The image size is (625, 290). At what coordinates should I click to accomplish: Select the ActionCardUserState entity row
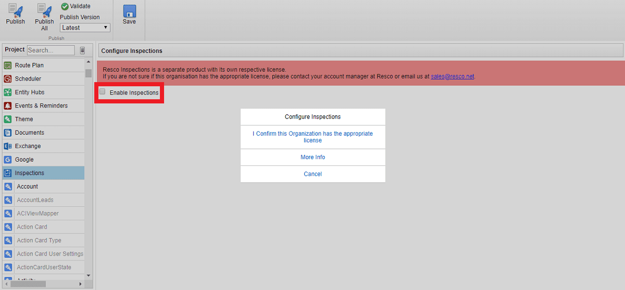point(43,268)
